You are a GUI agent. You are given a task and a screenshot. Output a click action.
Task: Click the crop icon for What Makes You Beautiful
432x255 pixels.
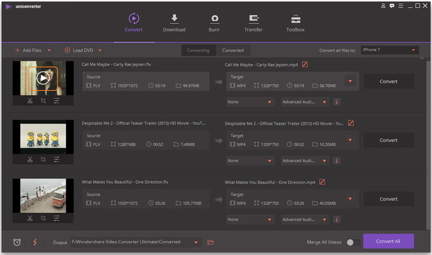tap(43, 218)
